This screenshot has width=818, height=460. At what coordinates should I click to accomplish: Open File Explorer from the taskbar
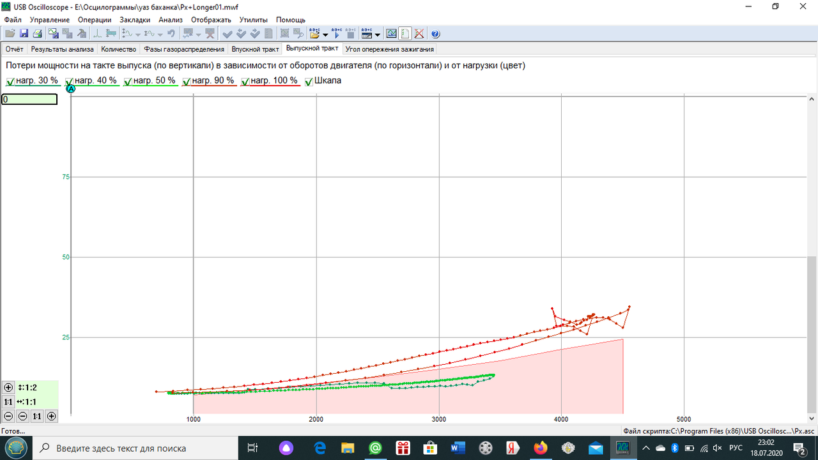click(348, 448)
